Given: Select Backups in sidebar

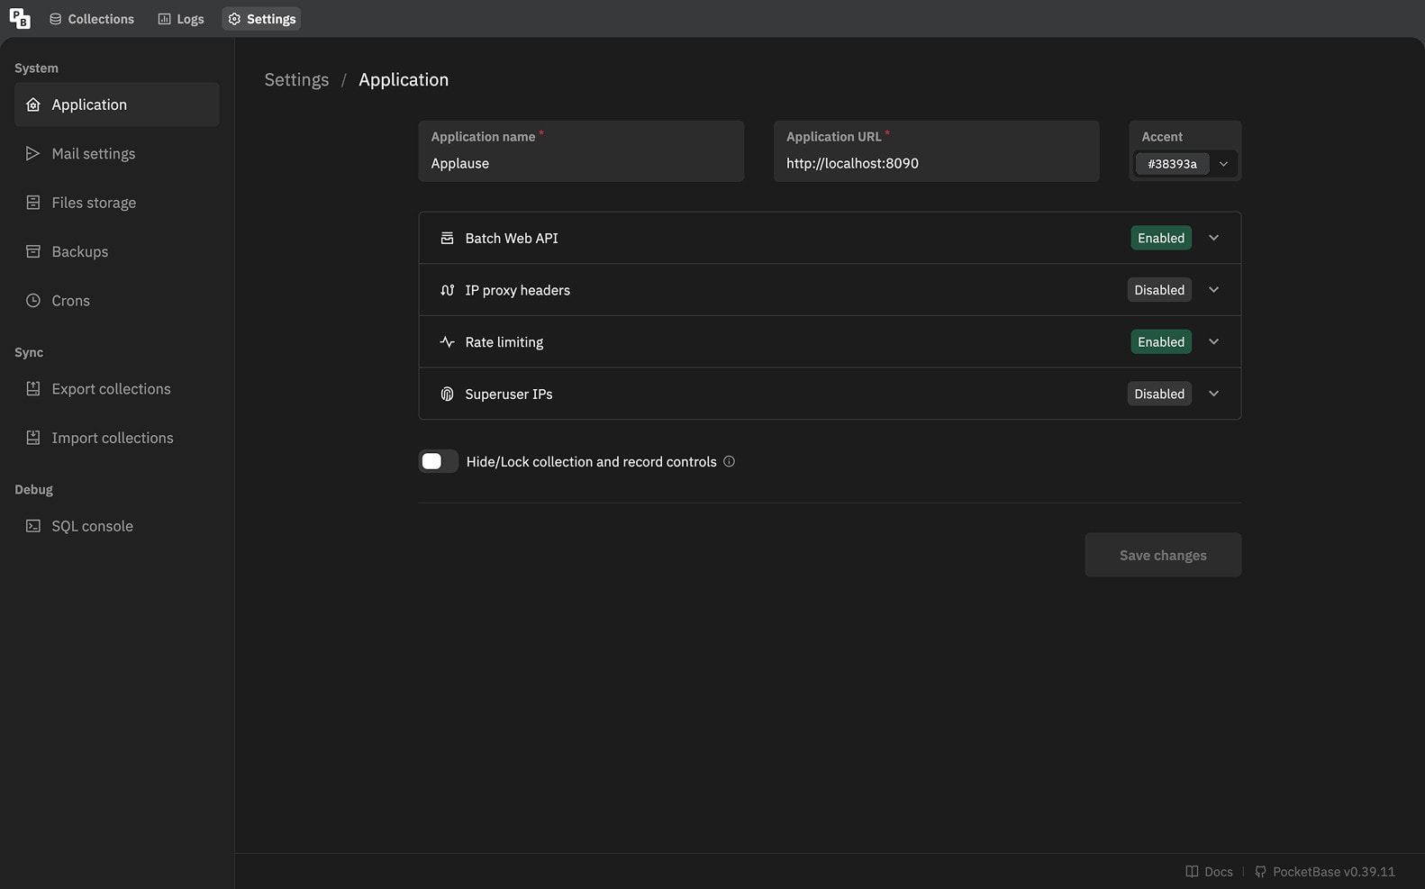Looking at the screenshot, I should [117, 251].
